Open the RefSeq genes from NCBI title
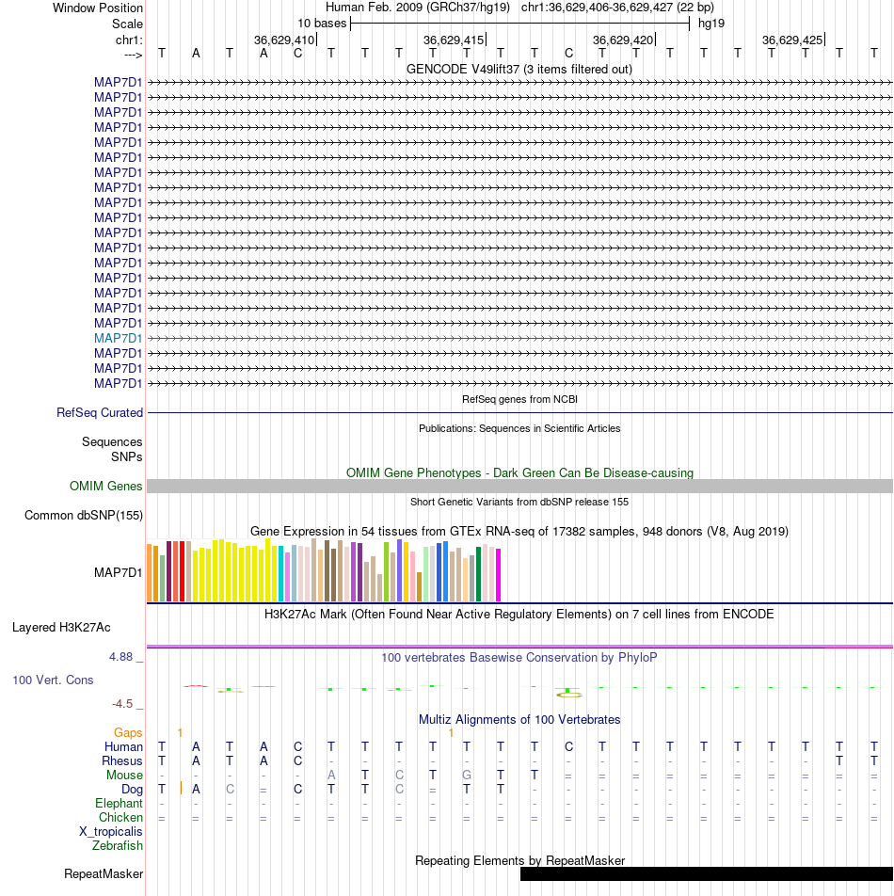 pos(519,399)
